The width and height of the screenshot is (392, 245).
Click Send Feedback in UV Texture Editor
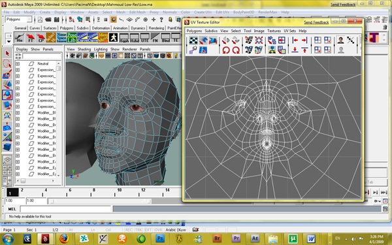coord(316,22)
